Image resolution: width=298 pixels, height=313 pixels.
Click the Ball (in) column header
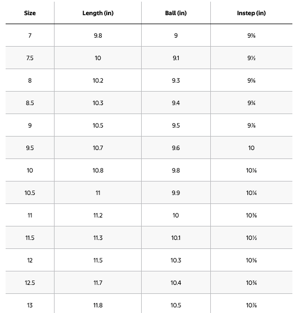click(x=176, y=13)
